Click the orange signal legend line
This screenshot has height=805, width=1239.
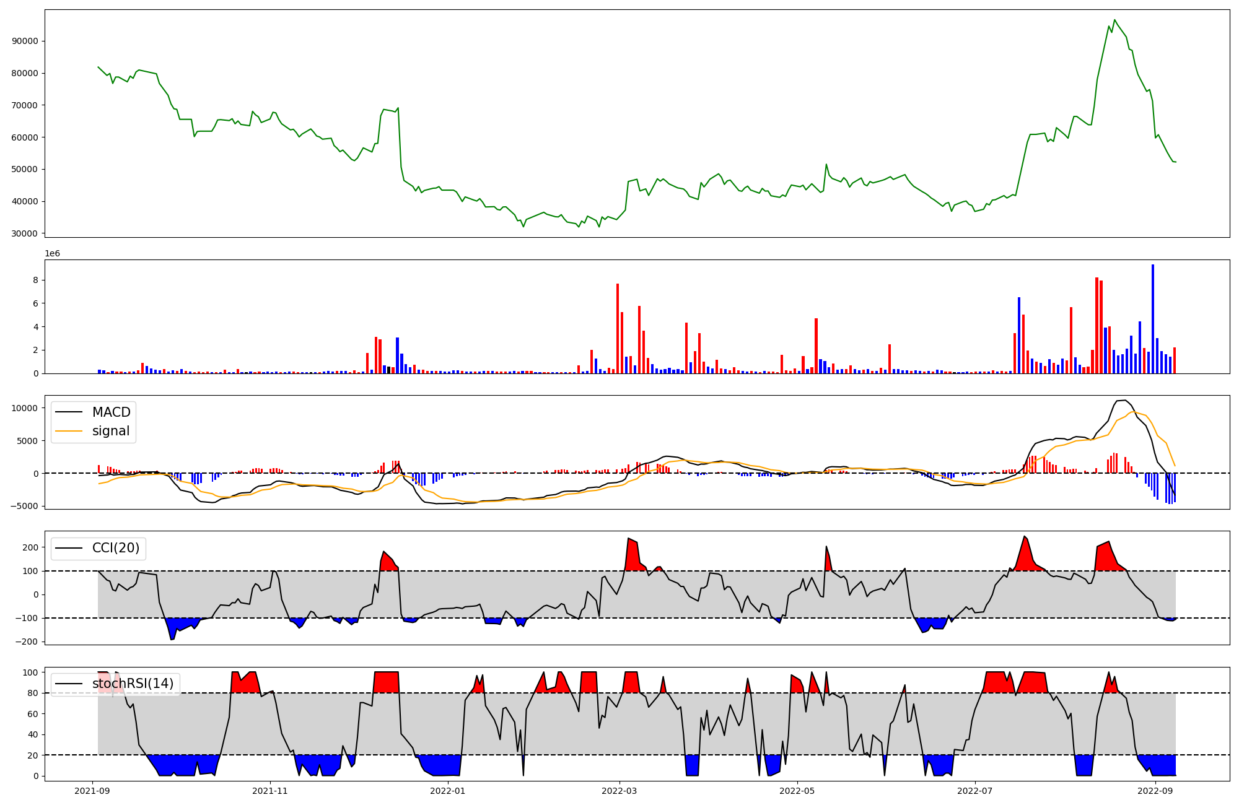point(69,431)
